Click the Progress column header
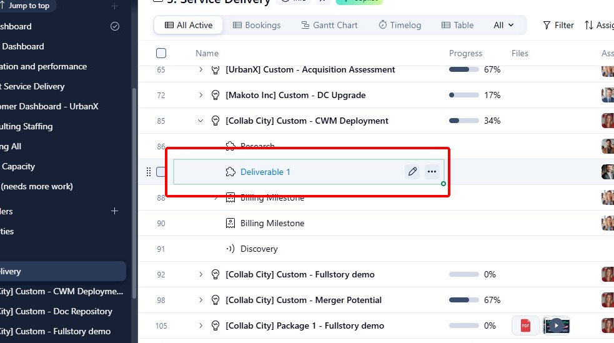 [465, 53]
